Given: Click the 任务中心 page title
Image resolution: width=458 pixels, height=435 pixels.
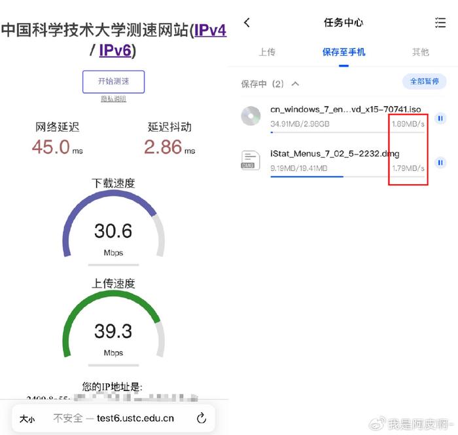Looking at the screenshot, I should pos(343,22).
